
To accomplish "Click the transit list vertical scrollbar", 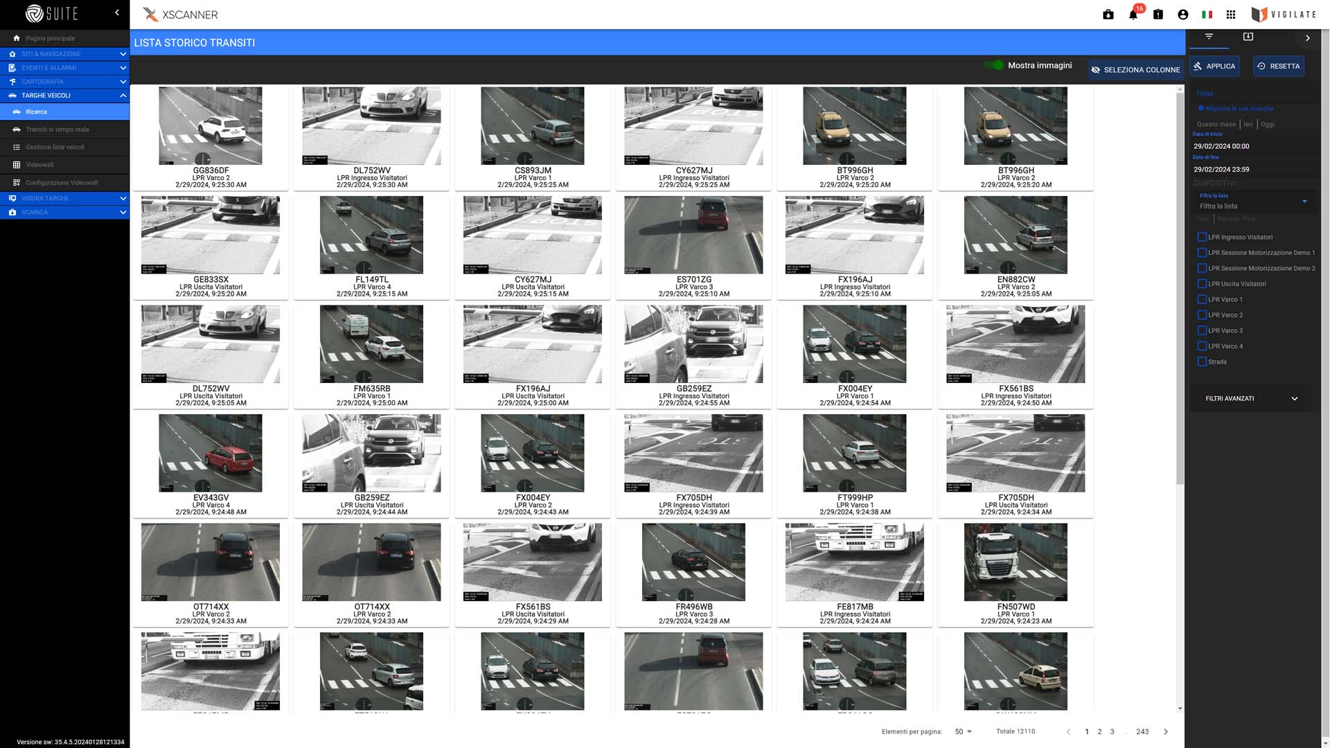I will click(1180, 290).
